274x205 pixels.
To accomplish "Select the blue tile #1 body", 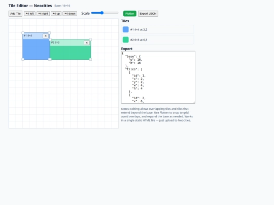I will click(36, 49).
